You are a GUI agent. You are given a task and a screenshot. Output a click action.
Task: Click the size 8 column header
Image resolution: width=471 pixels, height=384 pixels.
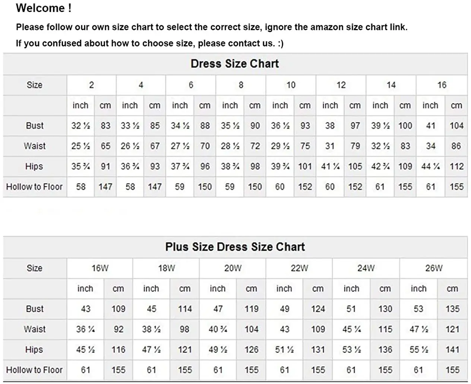pyautogui.click(x=241, y=85)
